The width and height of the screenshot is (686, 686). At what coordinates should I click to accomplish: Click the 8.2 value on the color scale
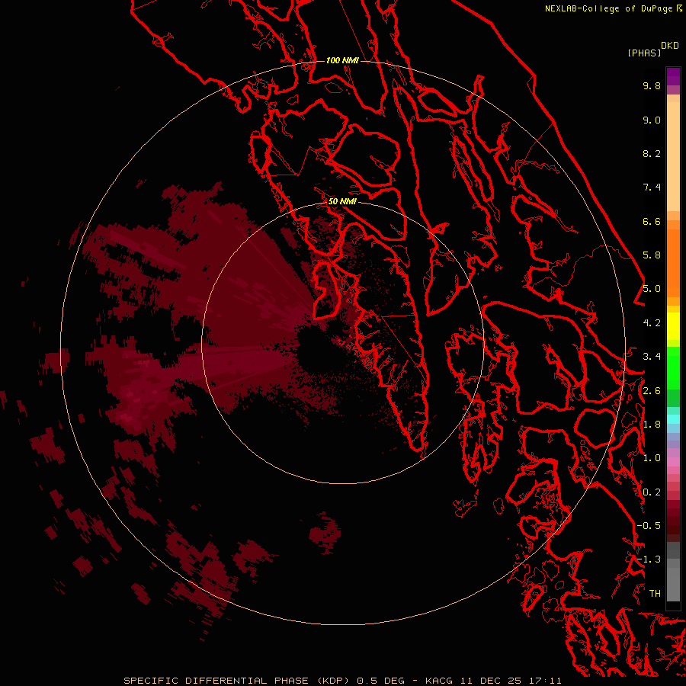(652, 153)
